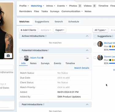The width and height of the screenshot is (115, 112).
Task: Open the Match Details link
Action: (82, 68)
